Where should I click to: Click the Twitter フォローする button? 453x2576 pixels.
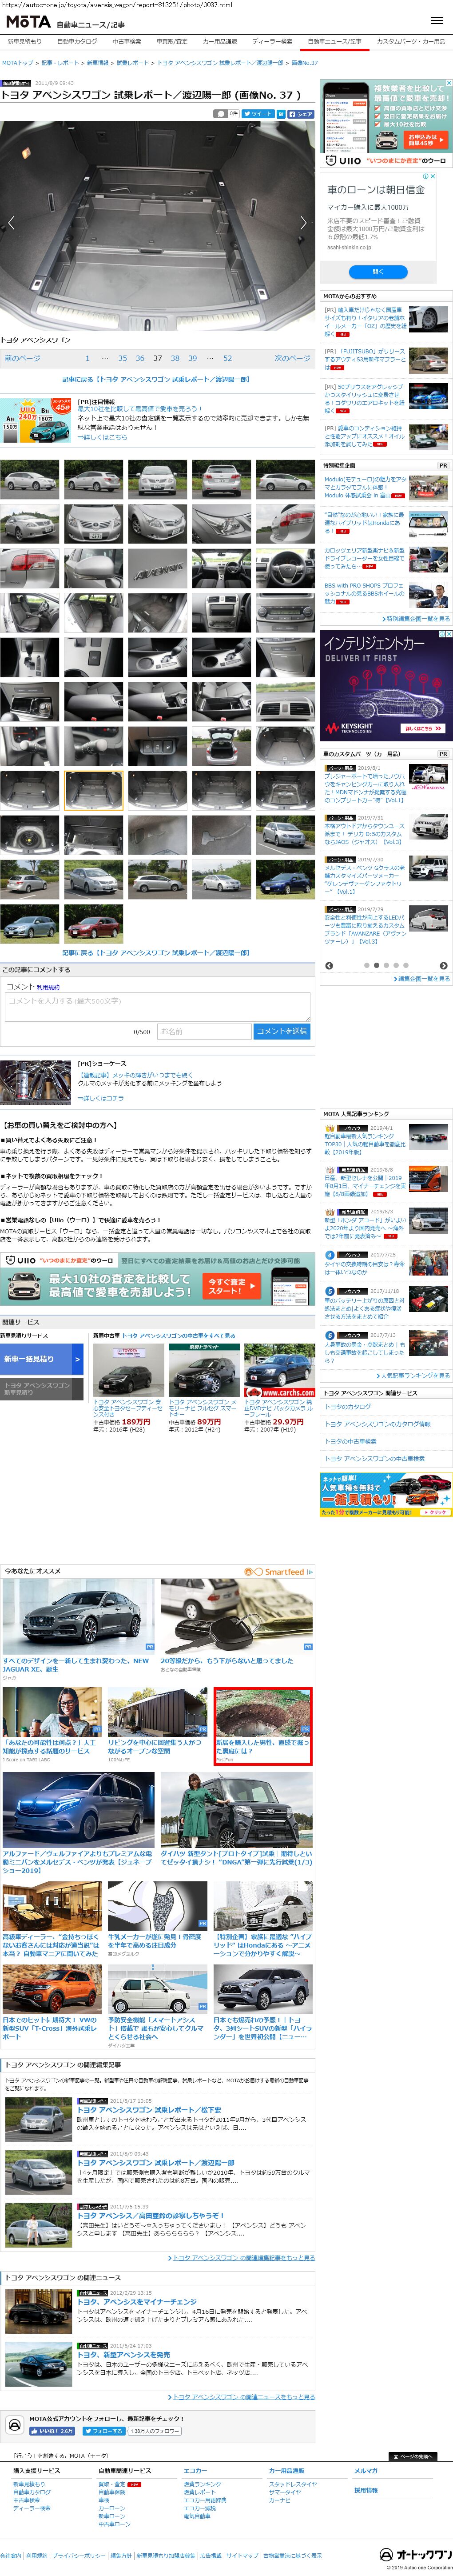click(x=103, y=2431)
